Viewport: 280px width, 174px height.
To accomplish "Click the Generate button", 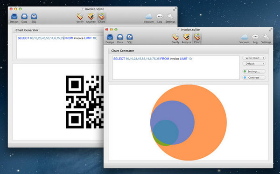I will tap(254, 78).
